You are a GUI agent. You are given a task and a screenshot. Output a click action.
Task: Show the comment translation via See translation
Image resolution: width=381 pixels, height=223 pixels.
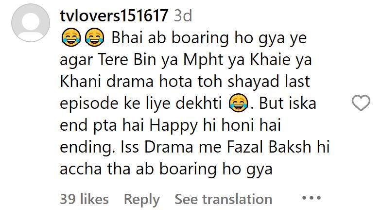(224, 199)
